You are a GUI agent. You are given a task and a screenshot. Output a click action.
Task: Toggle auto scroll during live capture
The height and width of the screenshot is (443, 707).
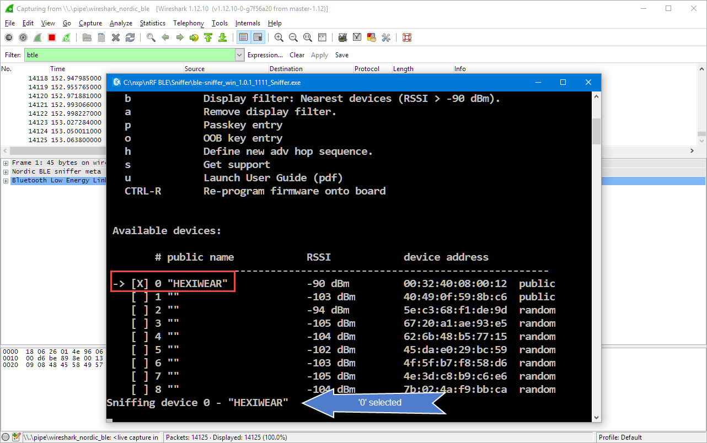257,37
